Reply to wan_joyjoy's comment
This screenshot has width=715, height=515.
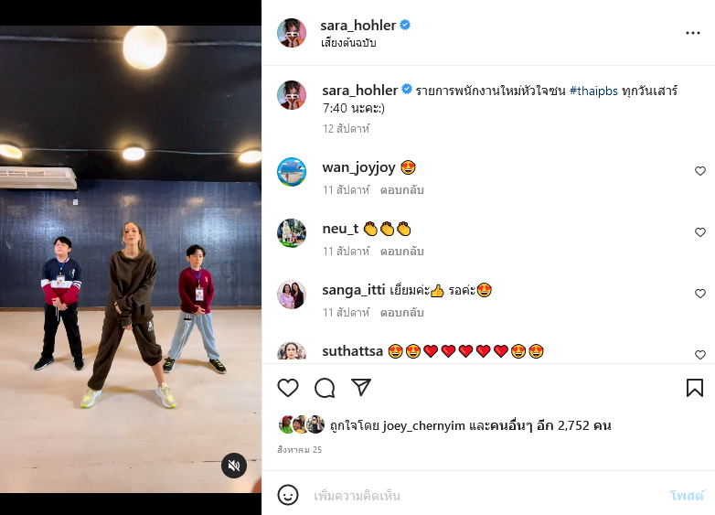point(402,190)
